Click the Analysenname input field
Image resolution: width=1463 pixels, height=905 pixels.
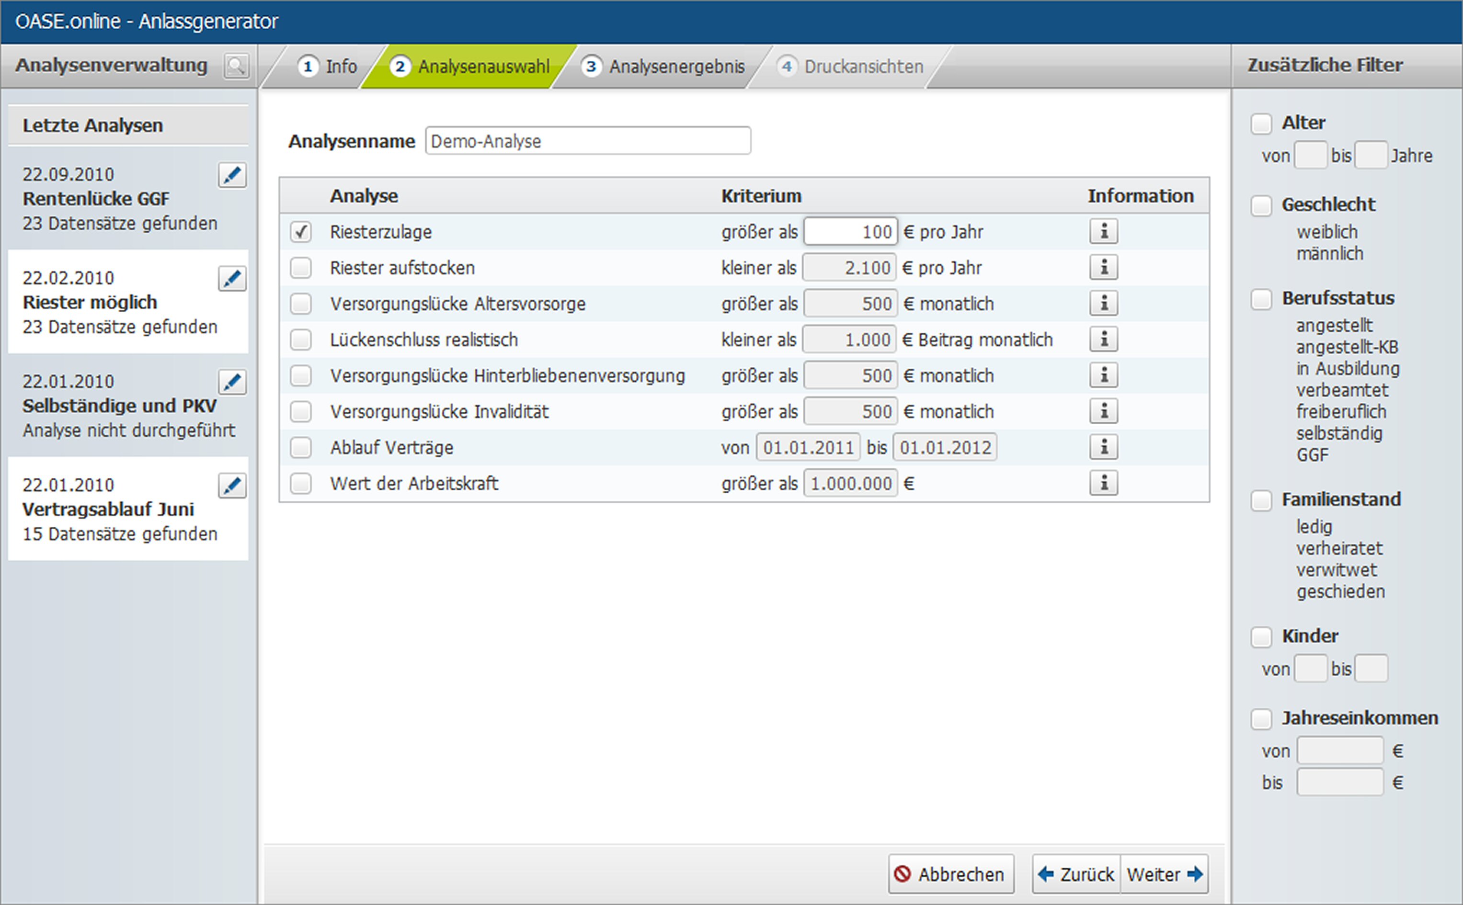pos(588,141)
